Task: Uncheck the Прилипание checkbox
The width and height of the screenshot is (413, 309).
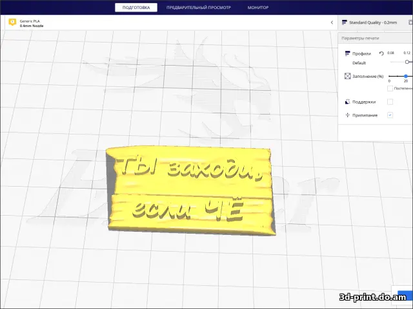Action: (390, 115)
